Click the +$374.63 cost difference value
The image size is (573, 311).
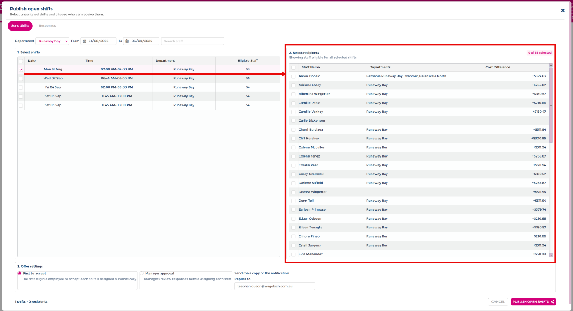pyautogui.click(x=539, y=76)
